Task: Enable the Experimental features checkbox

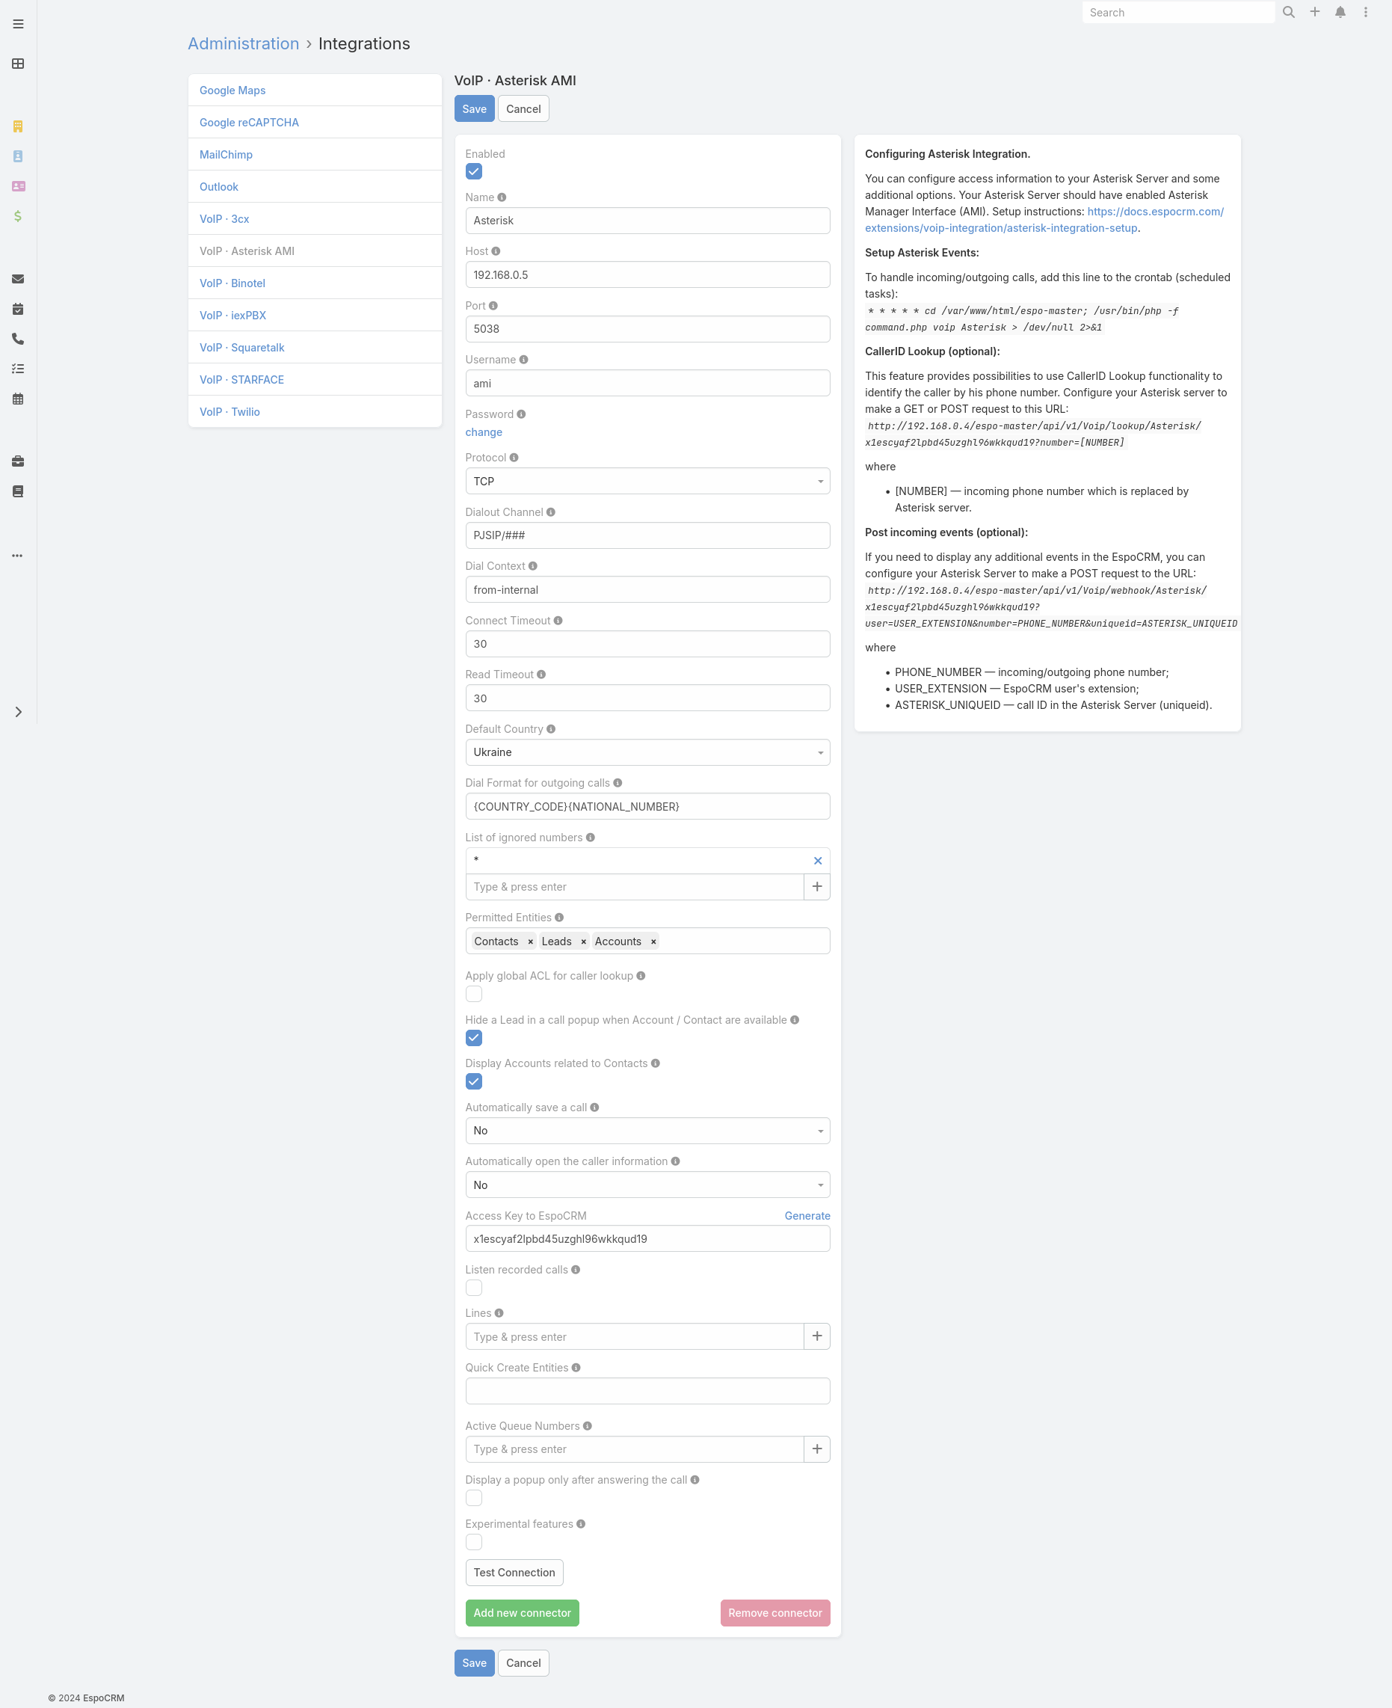Action: 474,1542
